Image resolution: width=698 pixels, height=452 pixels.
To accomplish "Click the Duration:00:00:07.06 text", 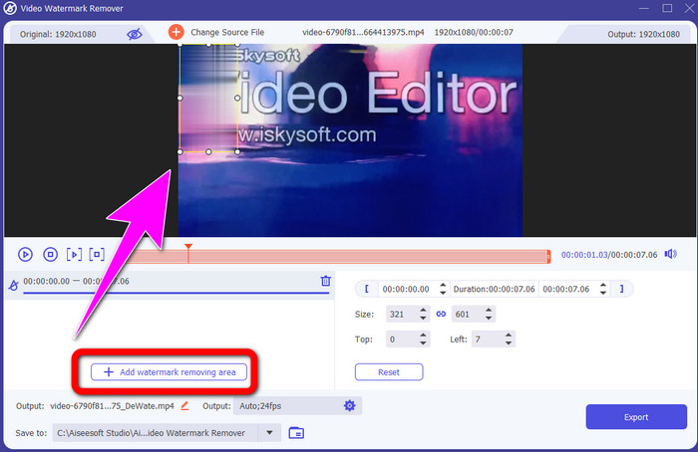I will pos(495,289).
